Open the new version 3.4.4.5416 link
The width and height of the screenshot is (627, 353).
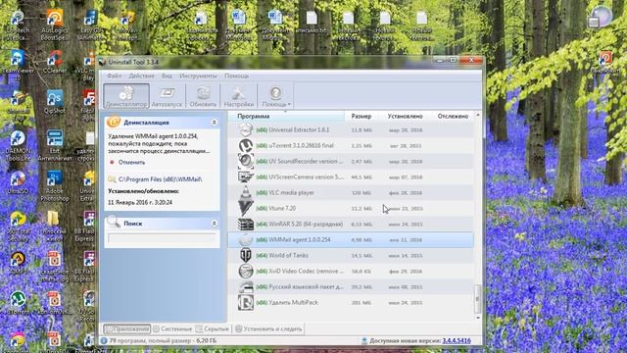coord(457,341)
